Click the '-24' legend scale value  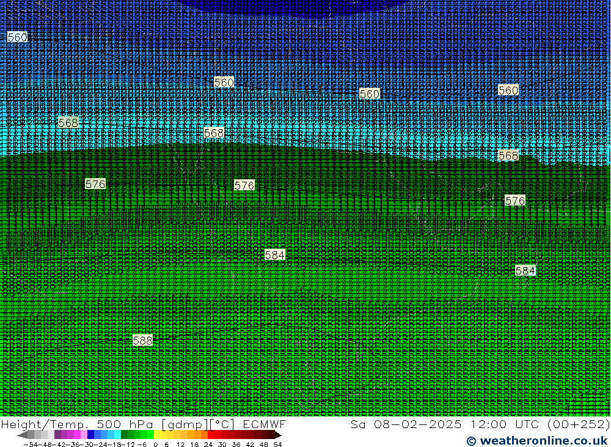pyautogui.click(x=100, y=445)
